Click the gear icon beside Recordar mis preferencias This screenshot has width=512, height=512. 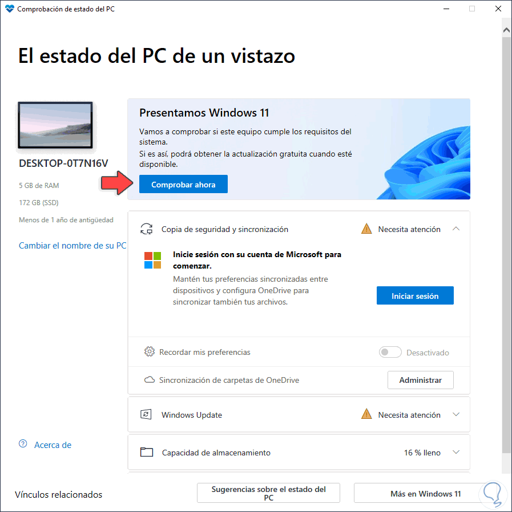tap(149, 351)
